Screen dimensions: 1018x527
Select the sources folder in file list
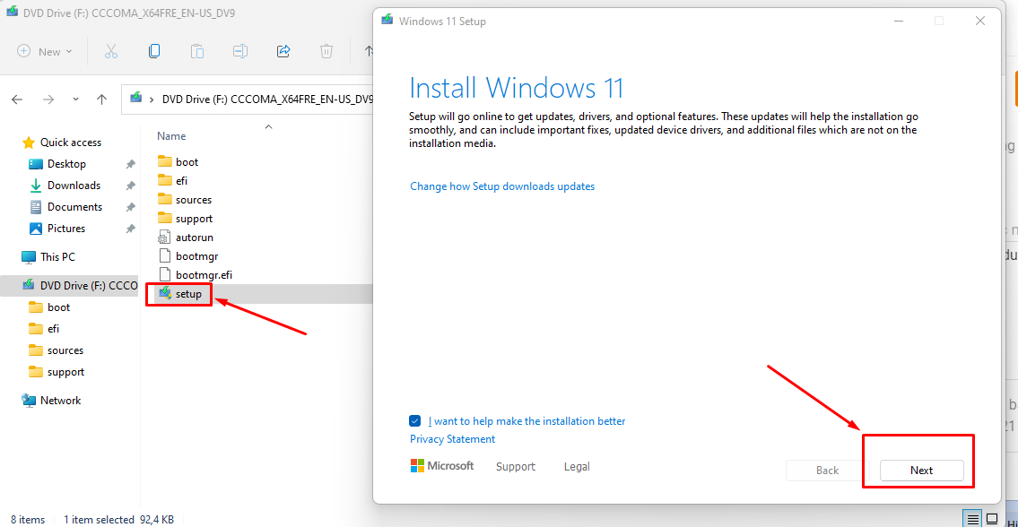tap(194, 199)
